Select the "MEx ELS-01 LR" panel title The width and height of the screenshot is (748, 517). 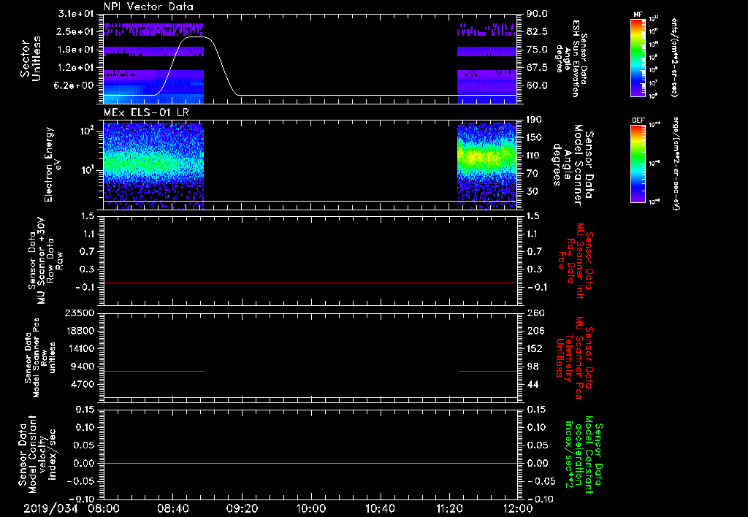click(x=146, y=112)
